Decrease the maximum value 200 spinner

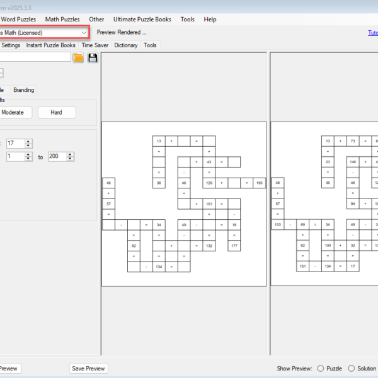71,159
